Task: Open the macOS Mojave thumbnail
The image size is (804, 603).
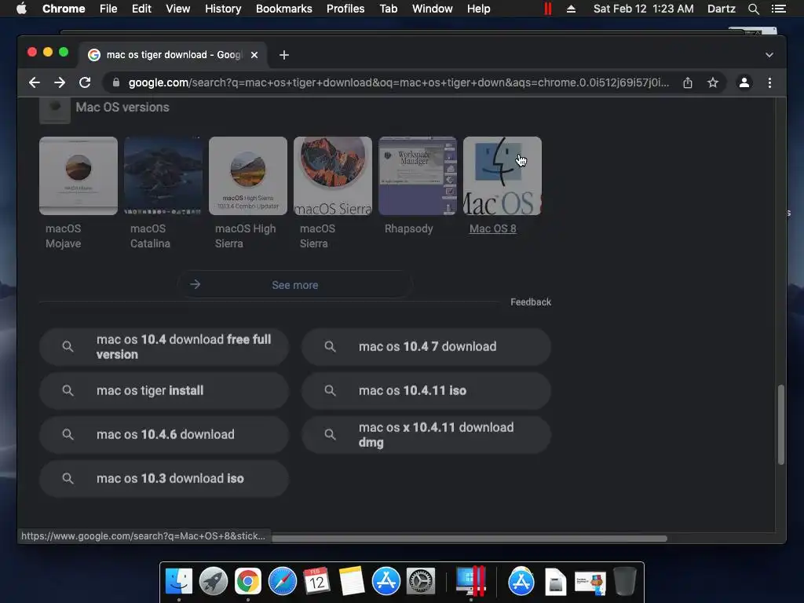Action: point(79,176)
